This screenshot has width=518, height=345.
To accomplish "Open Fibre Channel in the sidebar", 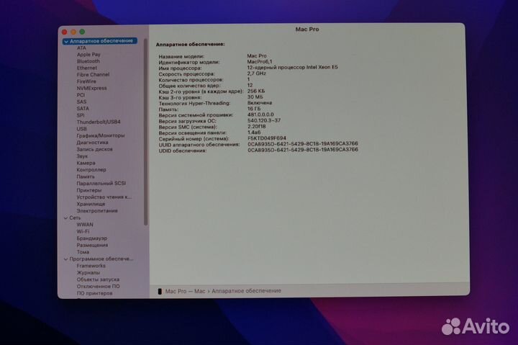I will click(x=93, y=75).
